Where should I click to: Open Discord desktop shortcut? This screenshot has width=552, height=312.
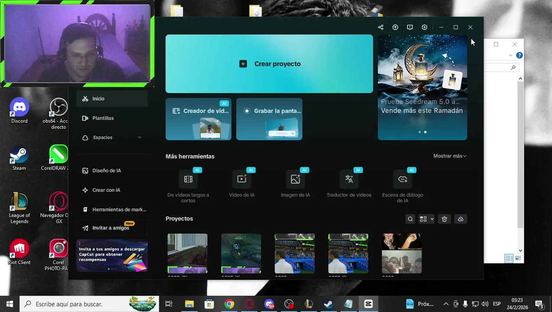[x=19, y=111]
